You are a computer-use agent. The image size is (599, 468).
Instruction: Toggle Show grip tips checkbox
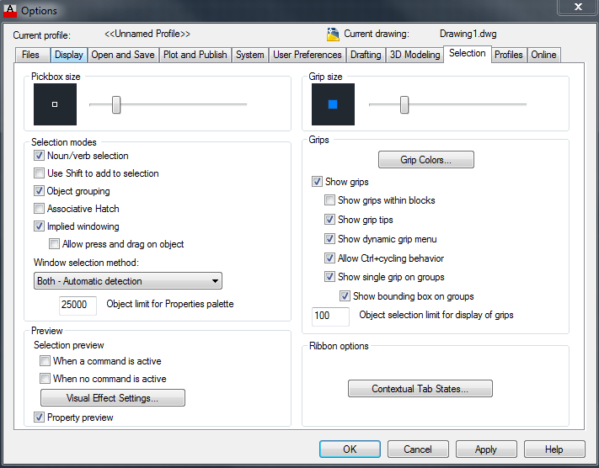(x=329, y=220)
